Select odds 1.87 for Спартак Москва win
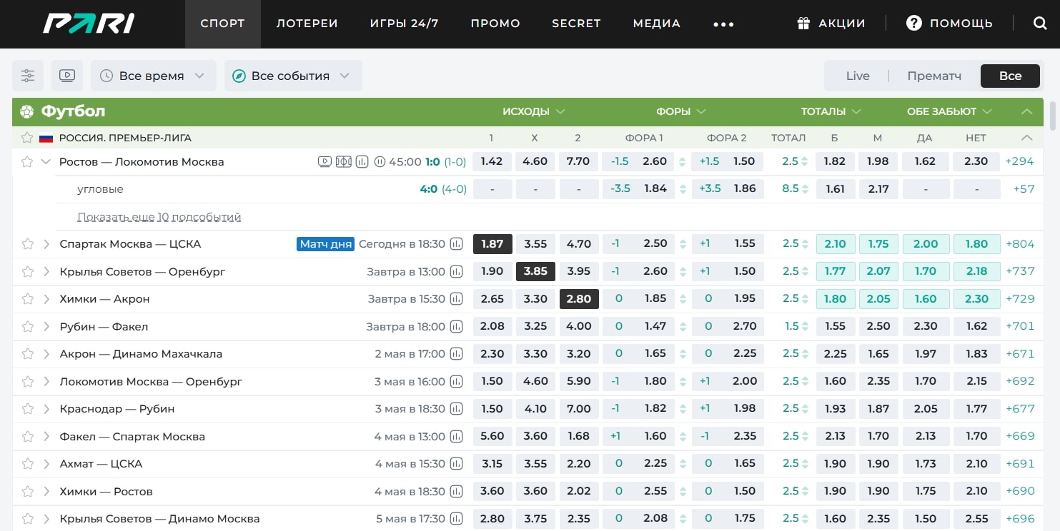The height and width of the screenshot is (531, 1060). point(492,244)
